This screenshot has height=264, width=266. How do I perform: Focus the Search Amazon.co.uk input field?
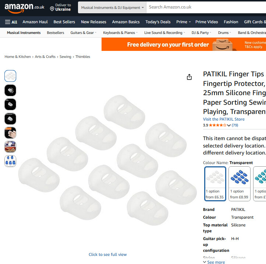click(x=206, y=7)
